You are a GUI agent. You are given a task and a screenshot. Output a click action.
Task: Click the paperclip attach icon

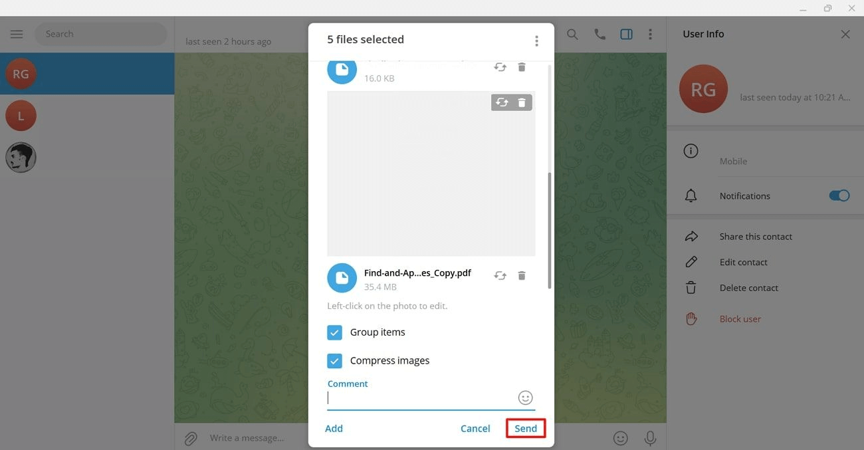pos(191,438)
